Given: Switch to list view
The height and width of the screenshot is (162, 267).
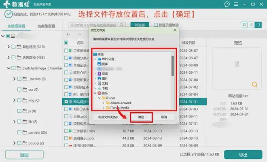Looking at the screenshot, I should tap(251, 25).
